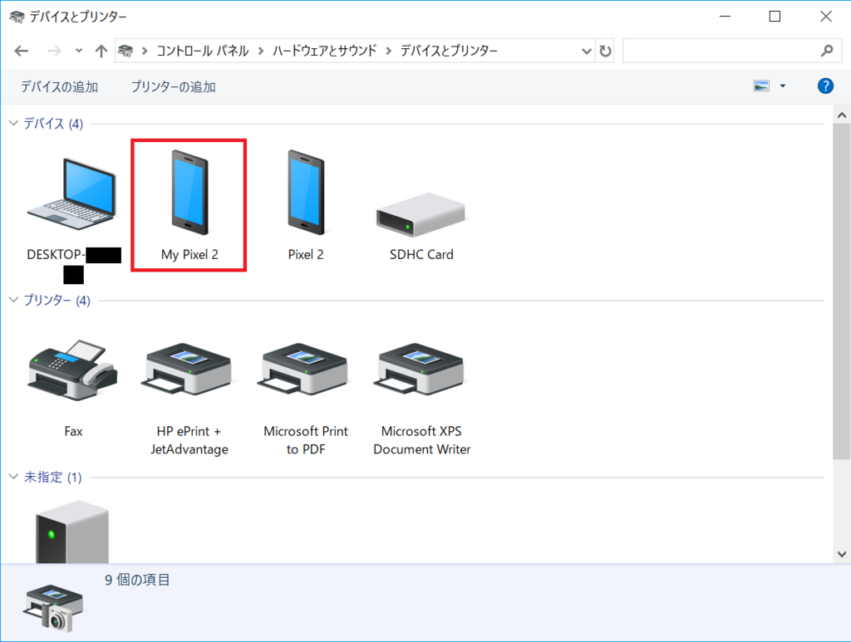Minimize the デバイスとプリンター window
Screen dimensions: 851x642
(725, 17)
